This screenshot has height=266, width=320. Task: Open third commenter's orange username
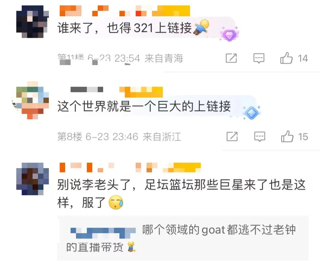pos(108,167)
